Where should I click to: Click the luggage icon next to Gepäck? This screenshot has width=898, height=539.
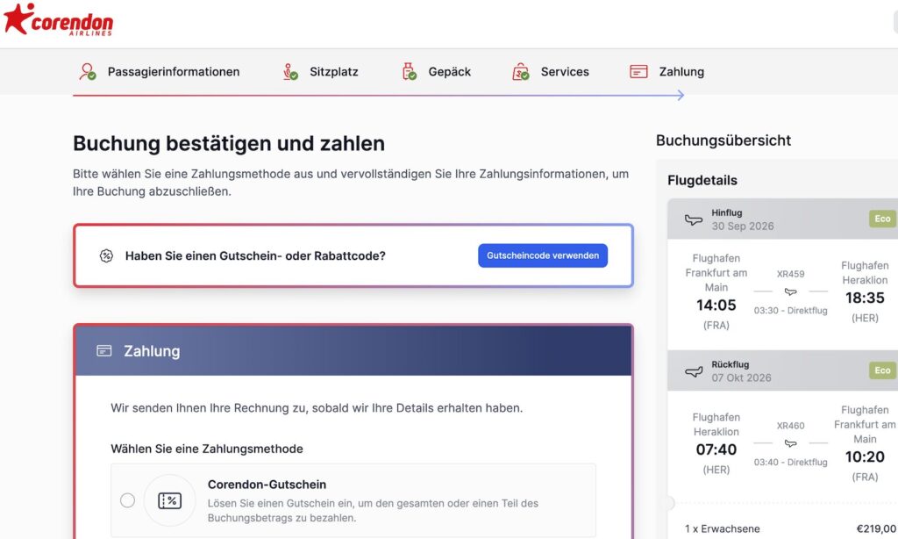click(407, 71)
